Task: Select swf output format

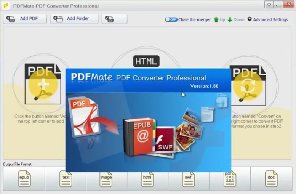Action: [x=189, y=178]
